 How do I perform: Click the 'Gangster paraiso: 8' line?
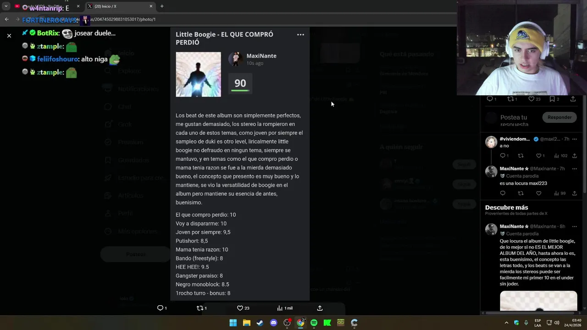(x=199, y=276)
